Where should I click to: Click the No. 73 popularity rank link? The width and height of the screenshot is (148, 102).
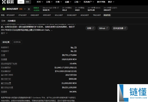click(x=73, y=47)
